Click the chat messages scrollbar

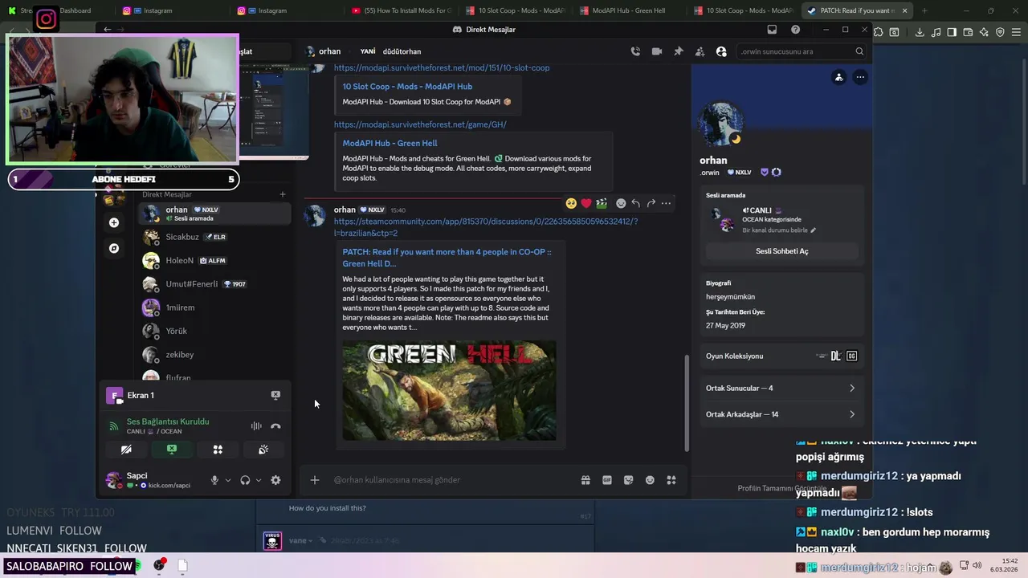click(686, 402)
